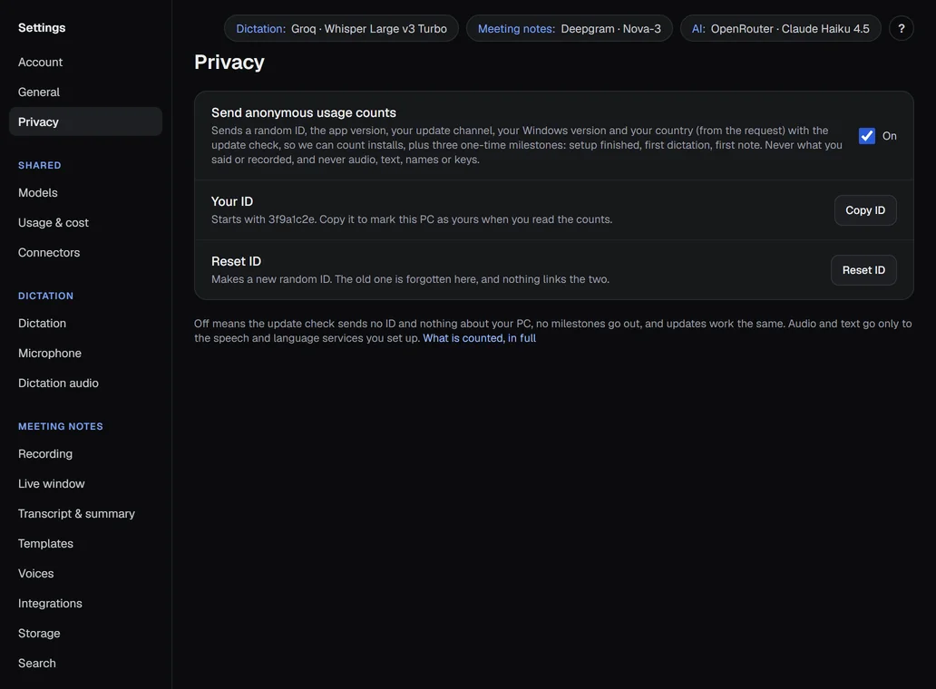Image resolution: width=936 pixels, height=689 pixels.
Task: Go to Integrations settings
Action: click(x=85, y=603)
